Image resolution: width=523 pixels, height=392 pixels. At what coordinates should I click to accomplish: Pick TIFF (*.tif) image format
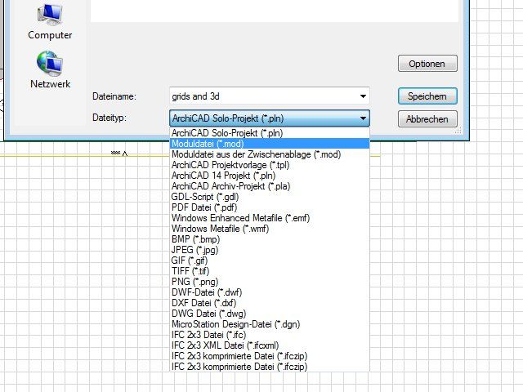[x=270, y=271]
